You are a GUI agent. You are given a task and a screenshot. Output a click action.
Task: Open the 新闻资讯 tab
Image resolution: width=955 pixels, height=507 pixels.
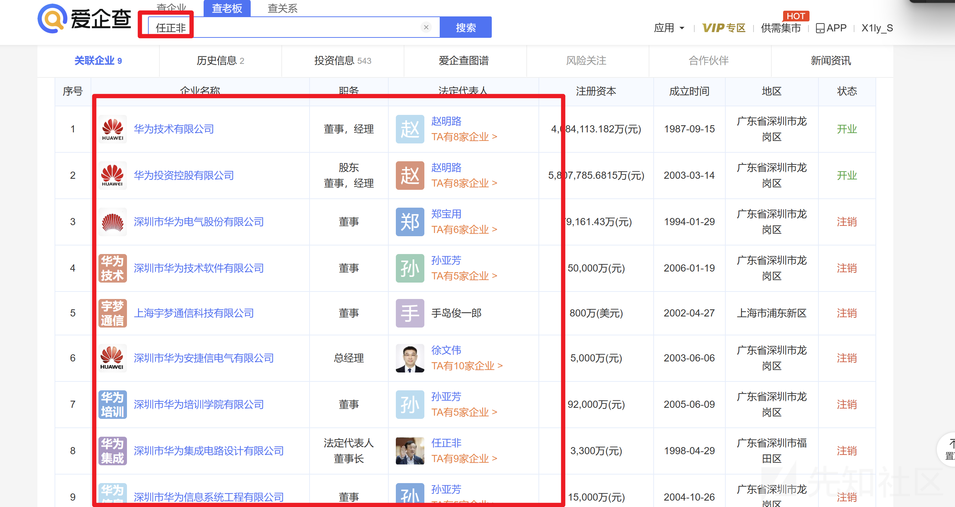831,61
